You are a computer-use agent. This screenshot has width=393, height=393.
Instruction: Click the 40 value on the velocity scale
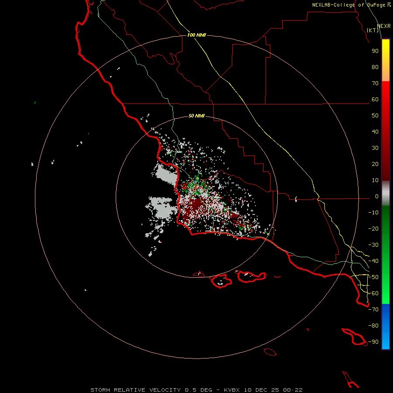coord(375,132)
